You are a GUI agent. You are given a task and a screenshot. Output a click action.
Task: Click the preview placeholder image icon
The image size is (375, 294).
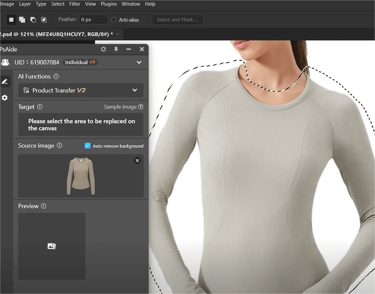[51, 246]
